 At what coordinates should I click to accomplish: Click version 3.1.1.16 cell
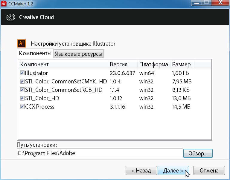click(118, 106)
